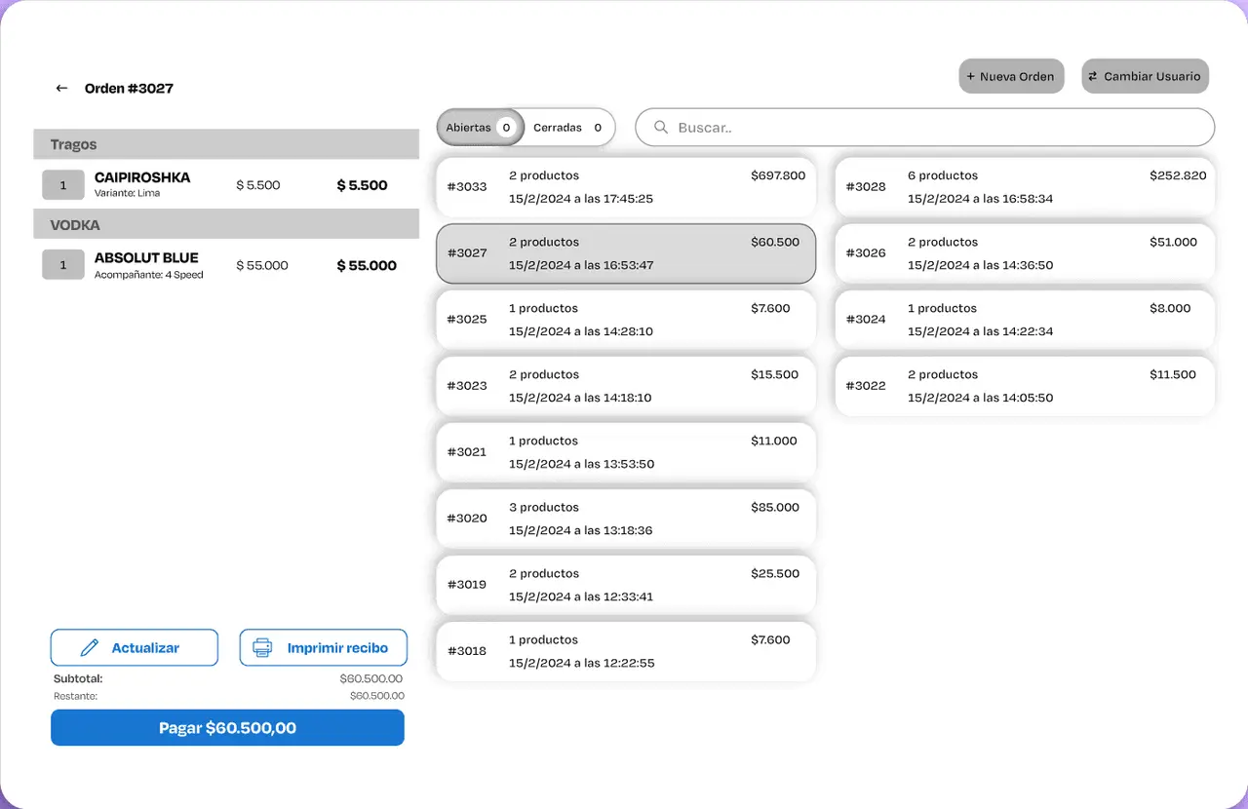Click the $252.820 order total
The width and height of the screenshot is (1248, 809).
[x=1178, y=175]
